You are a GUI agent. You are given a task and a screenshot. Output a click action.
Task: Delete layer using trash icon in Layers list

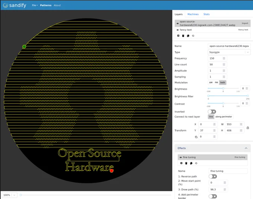(x=183, y=36)
